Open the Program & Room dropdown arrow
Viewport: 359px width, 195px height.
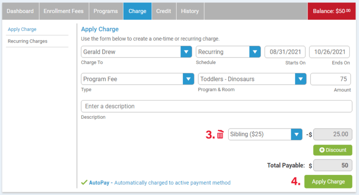(301, 79)
